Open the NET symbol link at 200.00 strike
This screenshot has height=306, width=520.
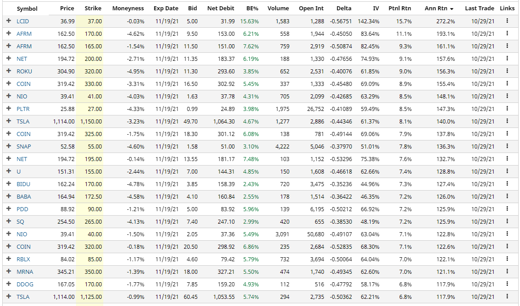click(22, 59)
